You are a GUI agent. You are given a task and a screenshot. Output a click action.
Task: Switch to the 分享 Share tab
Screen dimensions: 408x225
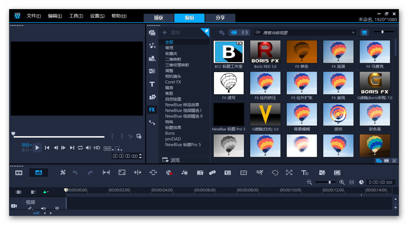pos(220,18)
